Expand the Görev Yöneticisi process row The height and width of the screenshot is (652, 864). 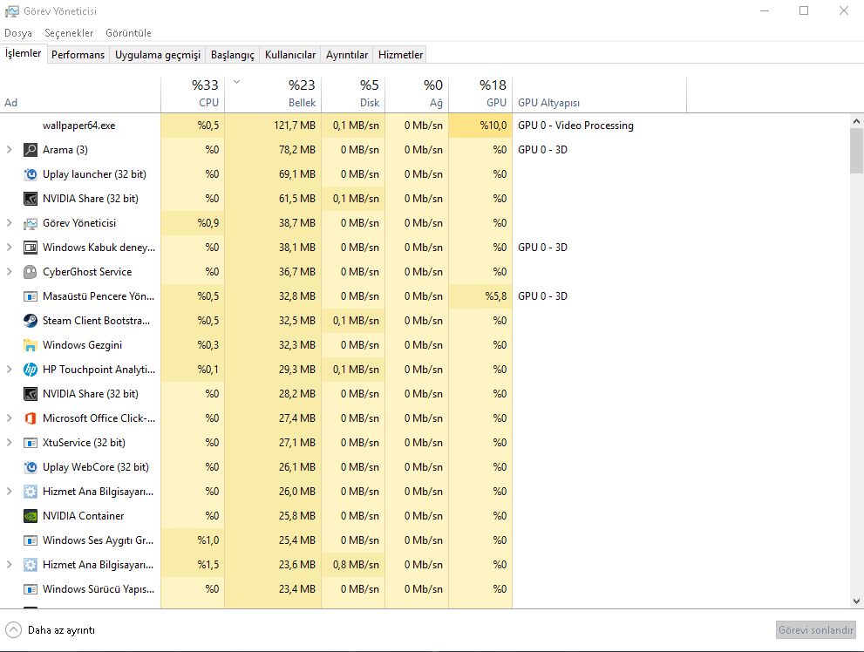9,223
